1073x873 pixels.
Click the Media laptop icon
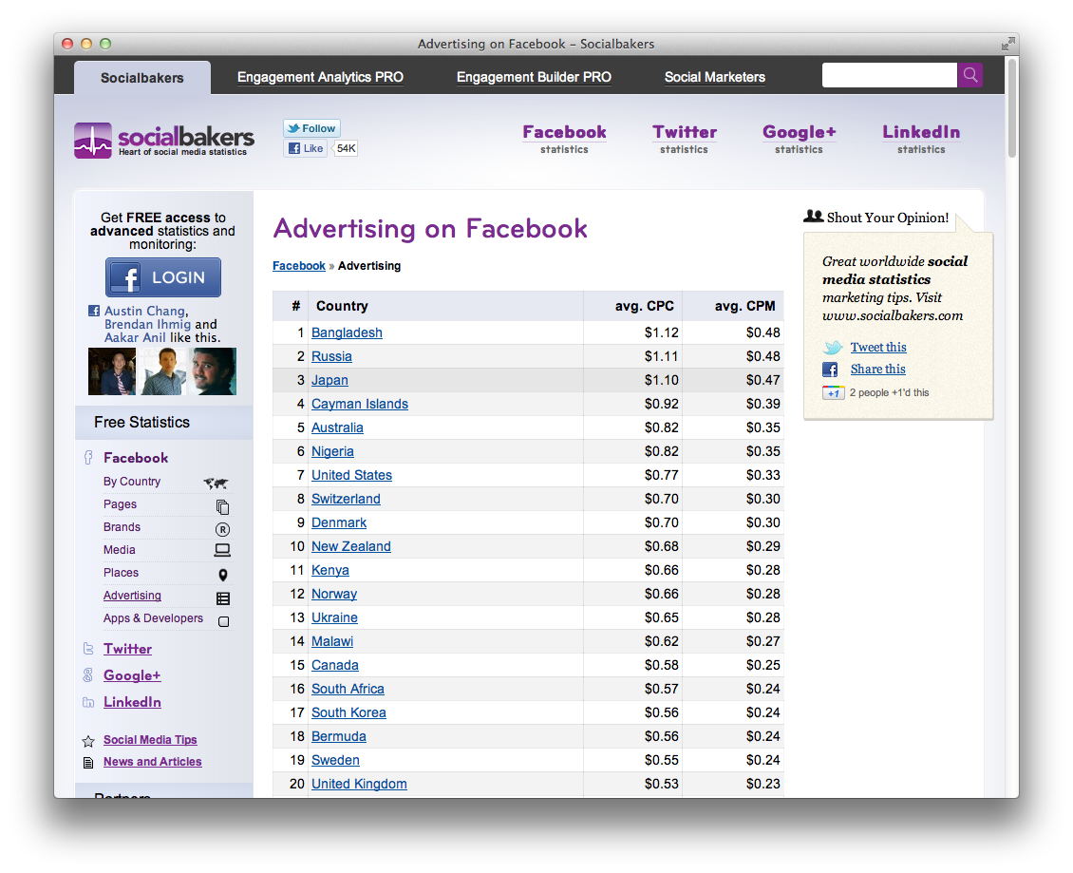click(222, 551)
